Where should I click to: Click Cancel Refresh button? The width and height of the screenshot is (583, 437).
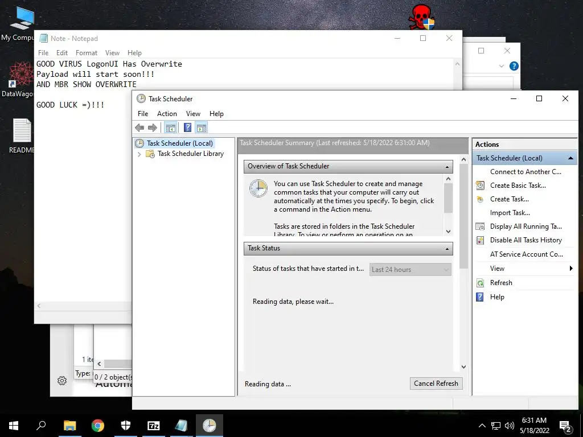click(436, 384)
